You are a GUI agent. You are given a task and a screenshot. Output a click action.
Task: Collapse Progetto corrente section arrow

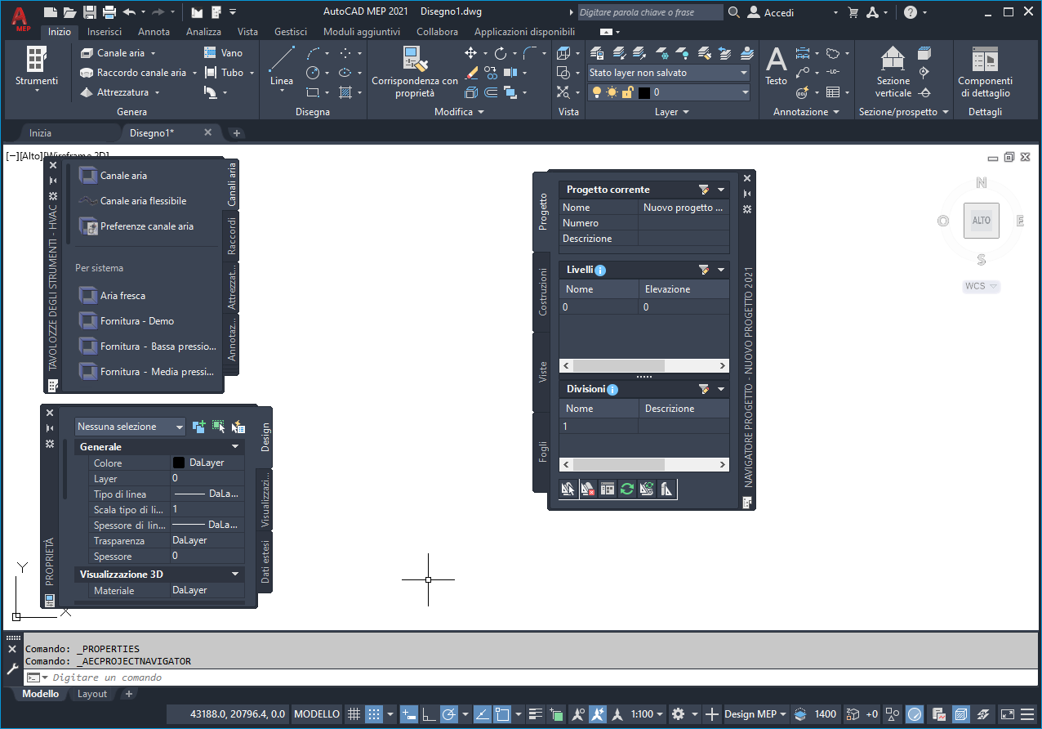click(x=721, y=190)
